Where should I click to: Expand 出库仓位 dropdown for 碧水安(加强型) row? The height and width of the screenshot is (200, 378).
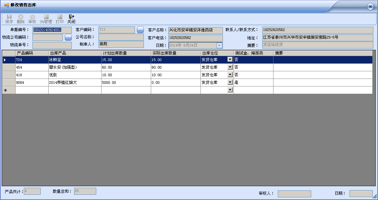[x=230, y=67]
